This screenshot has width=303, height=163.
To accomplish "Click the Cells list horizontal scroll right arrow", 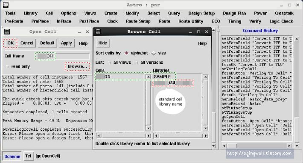I will click(149, 136).
